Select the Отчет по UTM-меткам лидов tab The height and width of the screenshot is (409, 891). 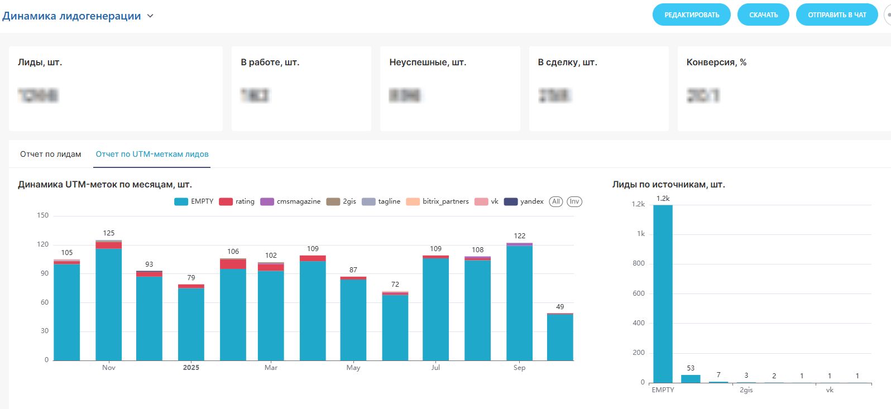pyautogui.click(x=152, y=154)
